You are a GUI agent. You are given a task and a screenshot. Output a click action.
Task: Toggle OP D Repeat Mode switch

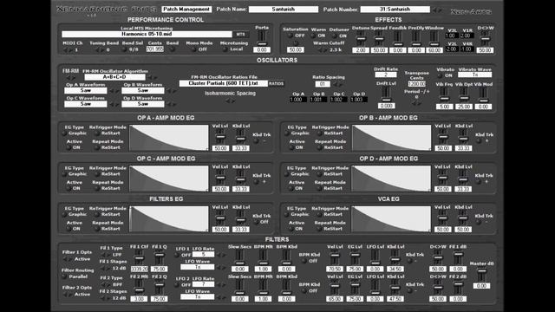click(x=319, y=189)
